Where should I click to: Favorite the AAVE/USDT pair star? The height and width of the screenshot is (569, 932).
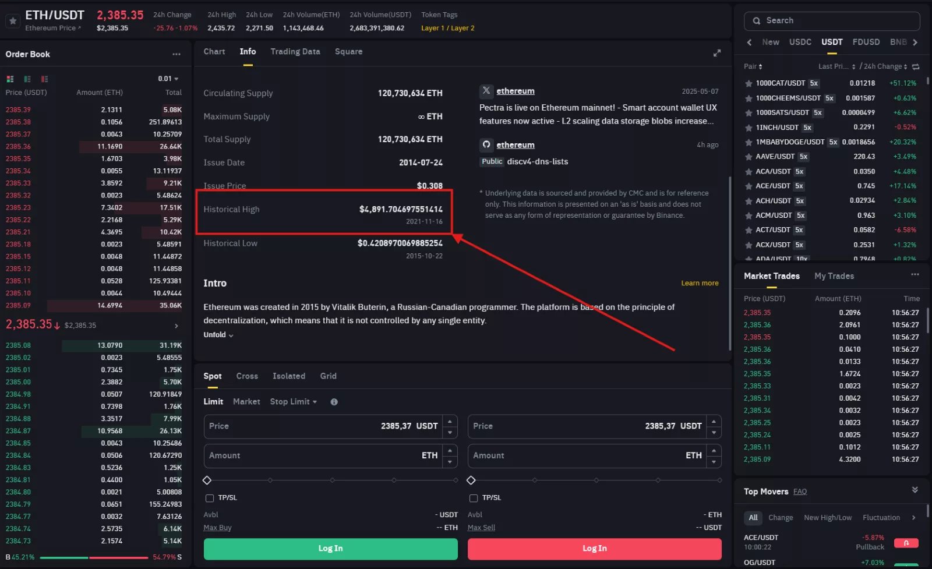pyautogui.click(x=749, y=157)
